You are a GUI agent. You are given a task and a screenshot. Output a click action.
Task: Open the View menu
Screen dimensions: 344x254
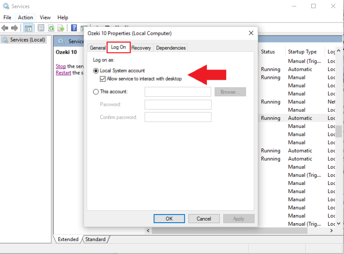point(45,18)
